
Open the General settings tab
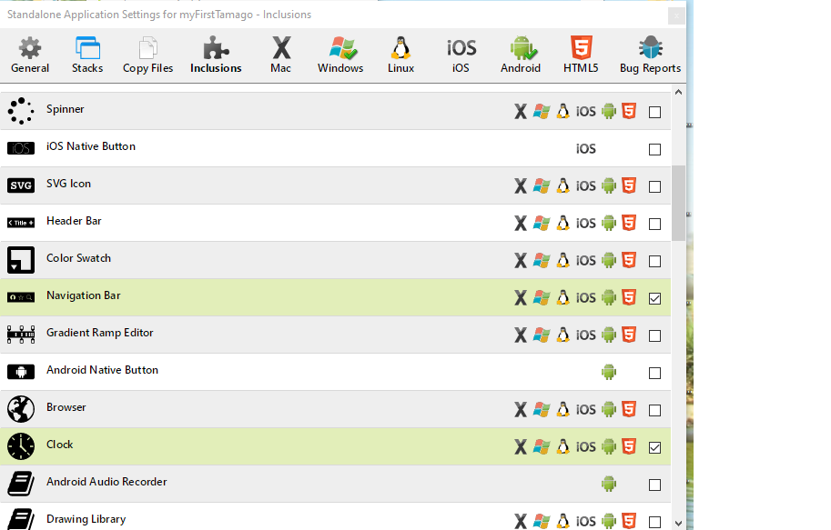(x=30, y=55)
